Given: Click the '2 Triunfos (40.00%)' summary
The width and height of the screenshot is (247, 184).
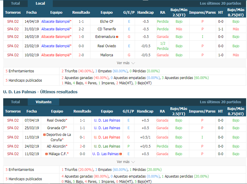Looking at the screenshot, I should point(77,71).
